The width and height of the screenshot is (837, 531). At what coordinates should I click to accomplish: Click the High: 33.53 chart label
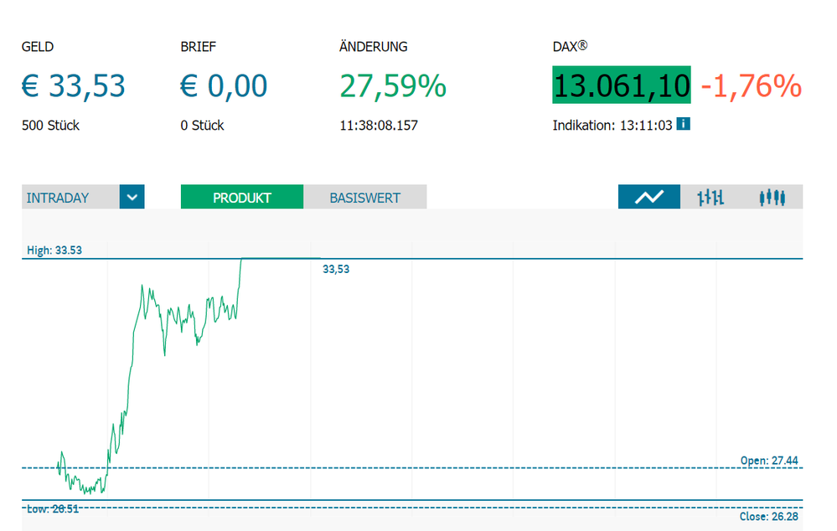[54, 250]
